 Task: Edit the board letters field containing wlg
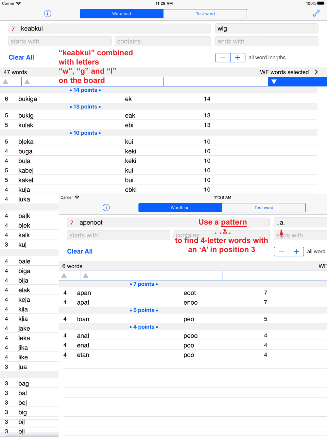coord(267,28)
